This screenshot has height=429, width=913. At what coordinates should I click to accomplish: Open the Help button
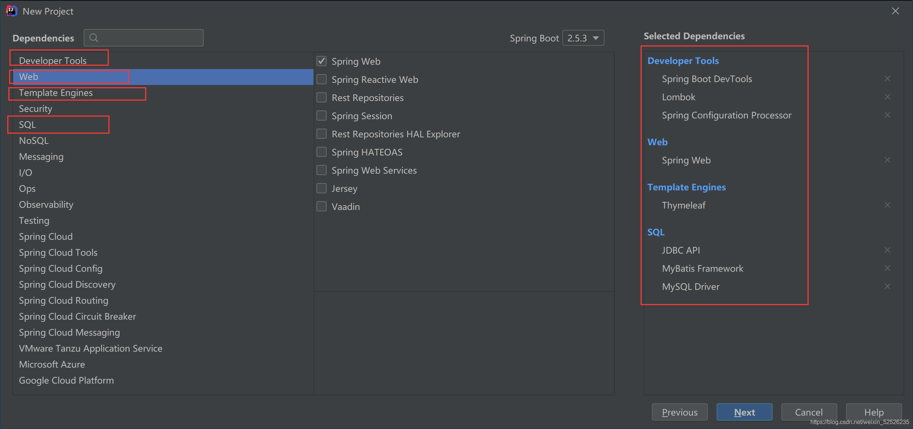pyautogui.click(x=874, y=412)
